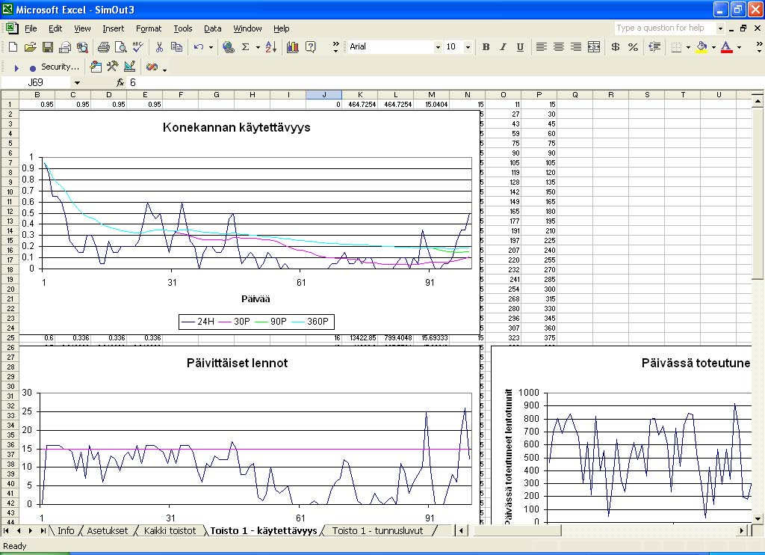Click the Record Macro circle icon
Viewport: 765px width, 555px height.
[33, 67]
